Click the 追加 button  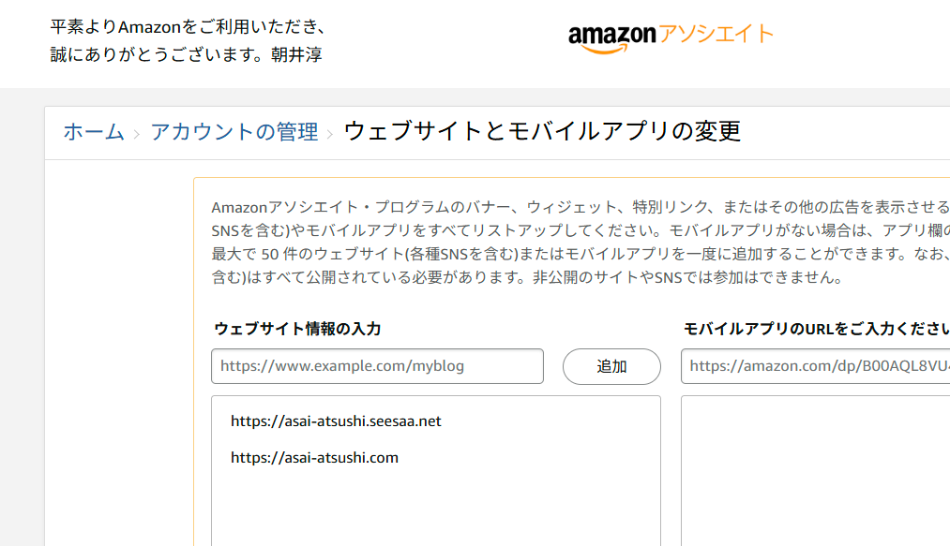(x=611, y=366)
